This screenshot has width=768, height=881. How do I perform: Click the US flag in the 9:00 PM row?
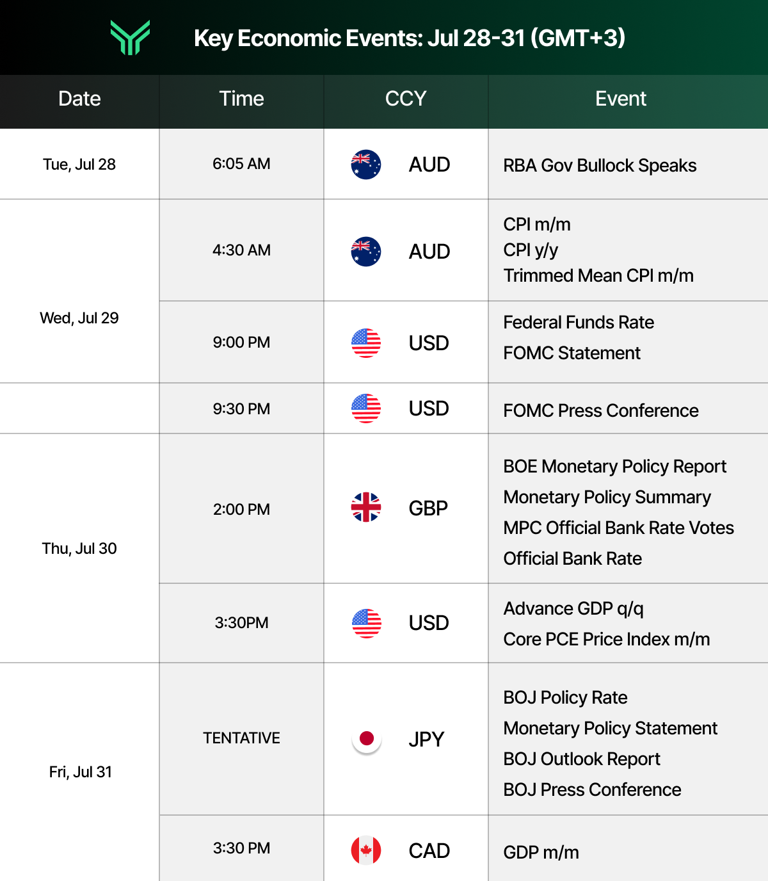[366, 343]
